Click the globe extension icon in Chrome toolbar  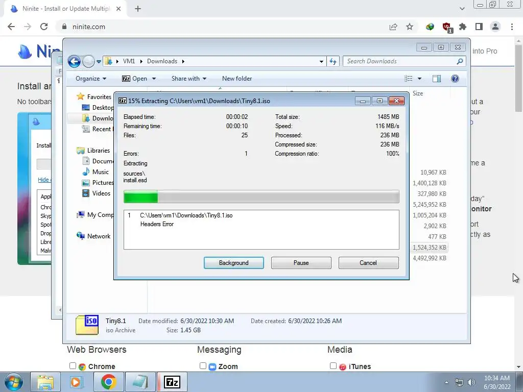430,27
